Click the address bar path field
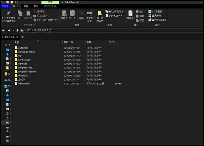The width and height of the screenshot is (204, 146). 102,30
